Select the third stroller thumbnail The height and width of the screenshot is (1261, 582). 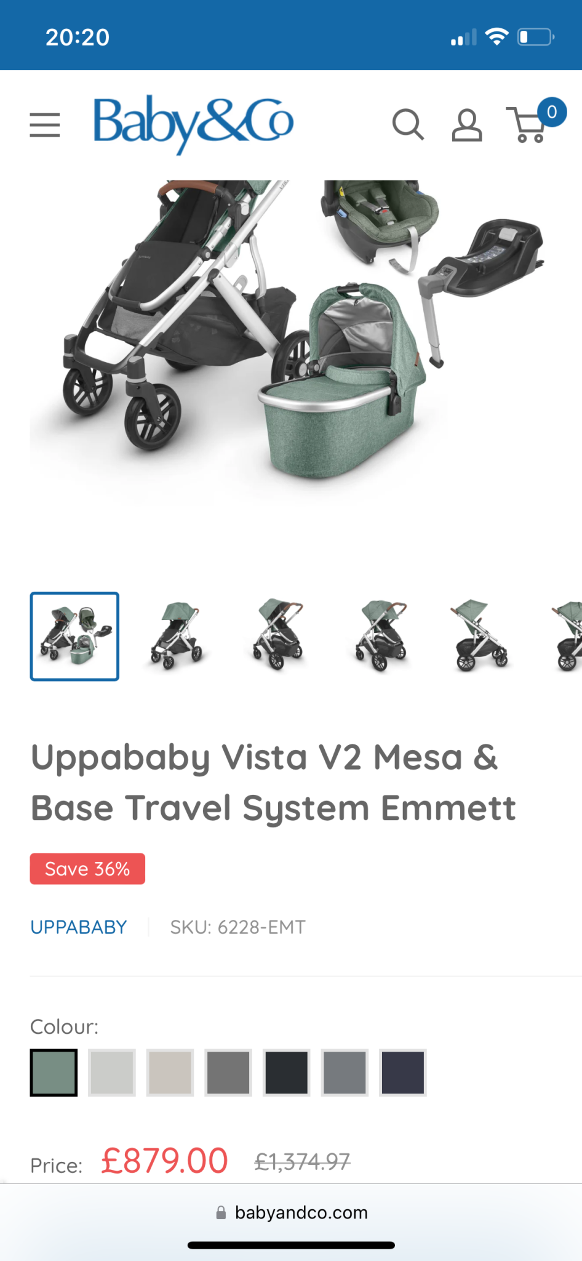click(279, 636)
